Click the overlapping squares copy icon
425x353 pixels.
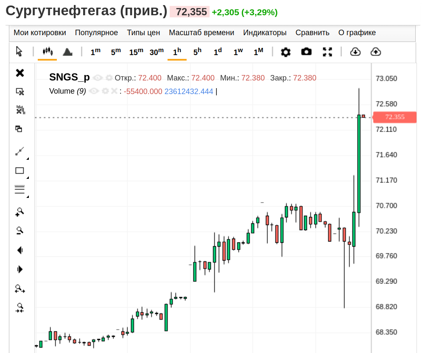tap(19, 129)
